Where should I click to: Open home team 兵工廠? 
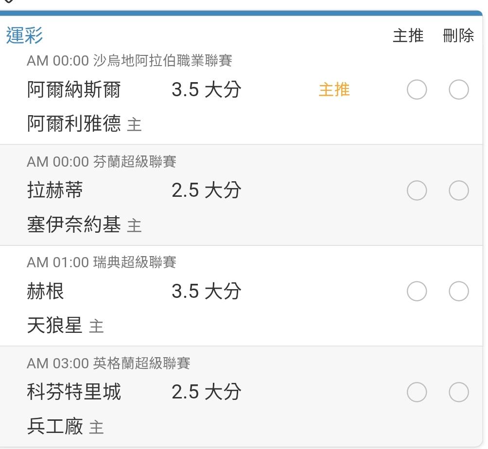tap(55, 426)
